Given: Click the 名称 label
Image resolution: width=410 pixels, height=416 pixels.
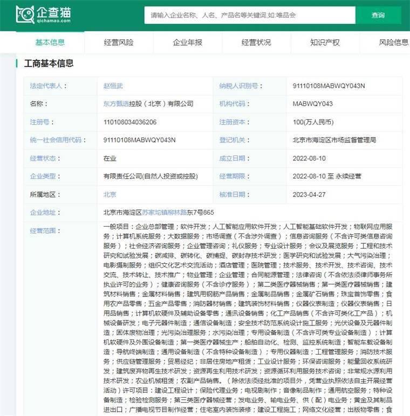Looking at the screenshot, I should click(x=39, y=104).
